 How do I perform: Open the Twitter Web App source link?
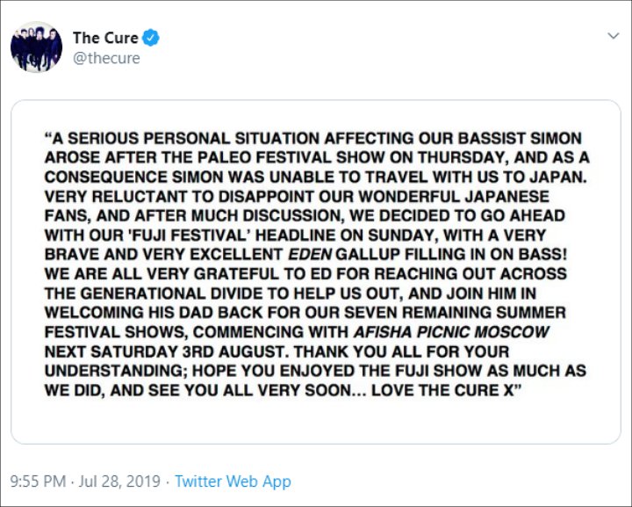(x=233, y=482)
